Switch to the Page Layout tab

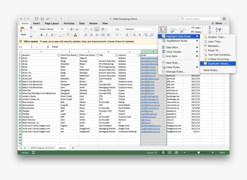coord(52,24)
